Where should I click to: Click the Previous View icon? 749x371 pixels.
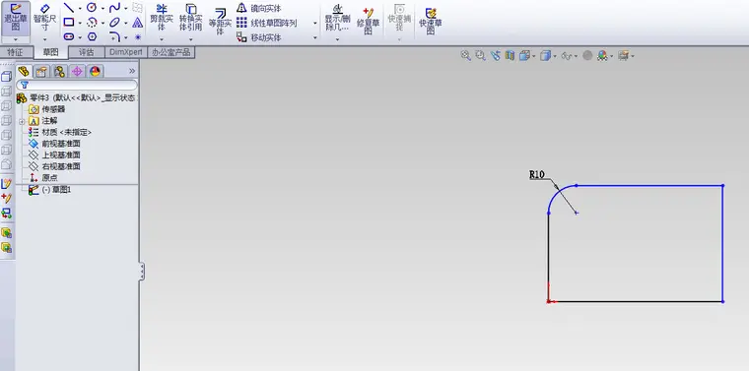[496, 56]
